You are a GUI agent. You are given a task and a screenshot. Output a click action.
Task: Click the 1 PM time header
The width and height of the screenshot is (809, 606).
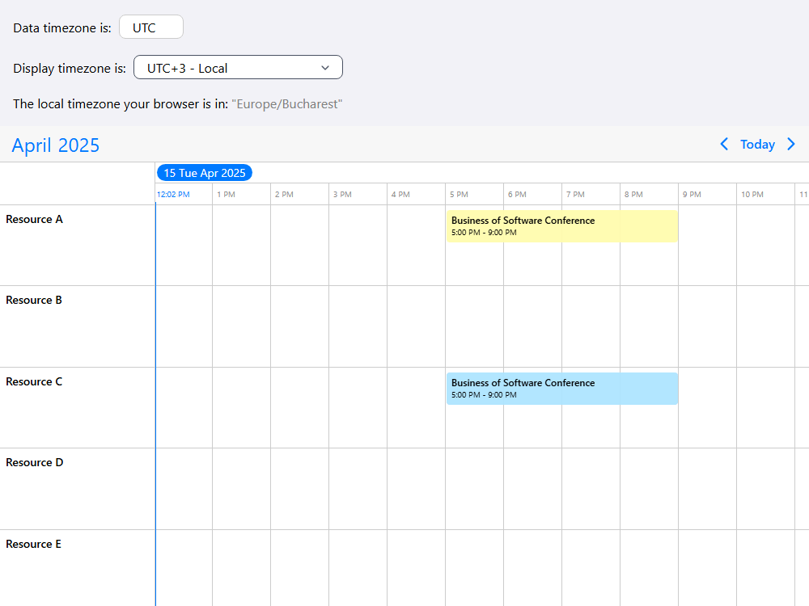tap(226, 195)
